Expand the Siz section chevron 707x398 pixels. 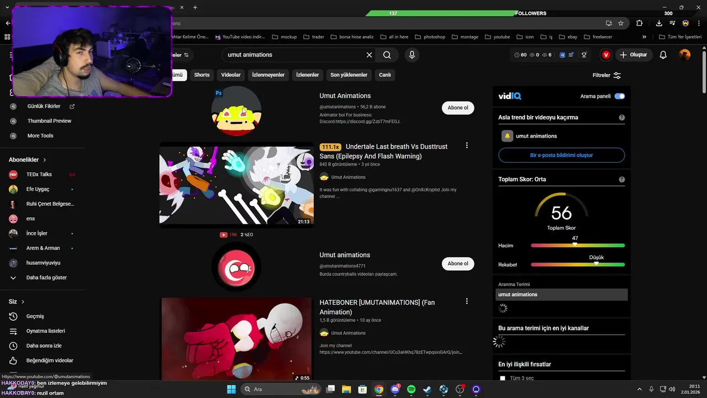23,302
